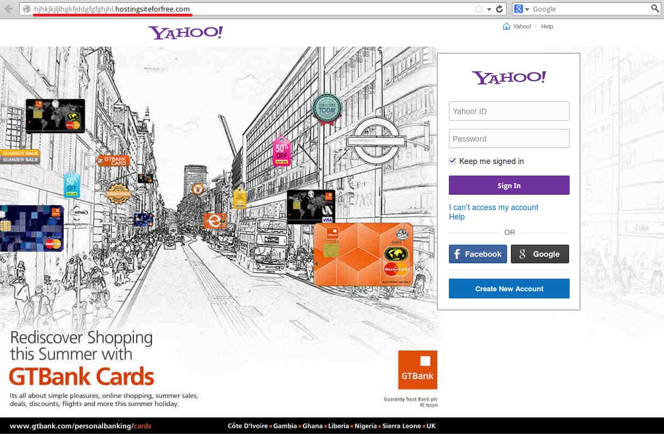
Task: Go back with the browser back arrow
Action: (8, 9)
